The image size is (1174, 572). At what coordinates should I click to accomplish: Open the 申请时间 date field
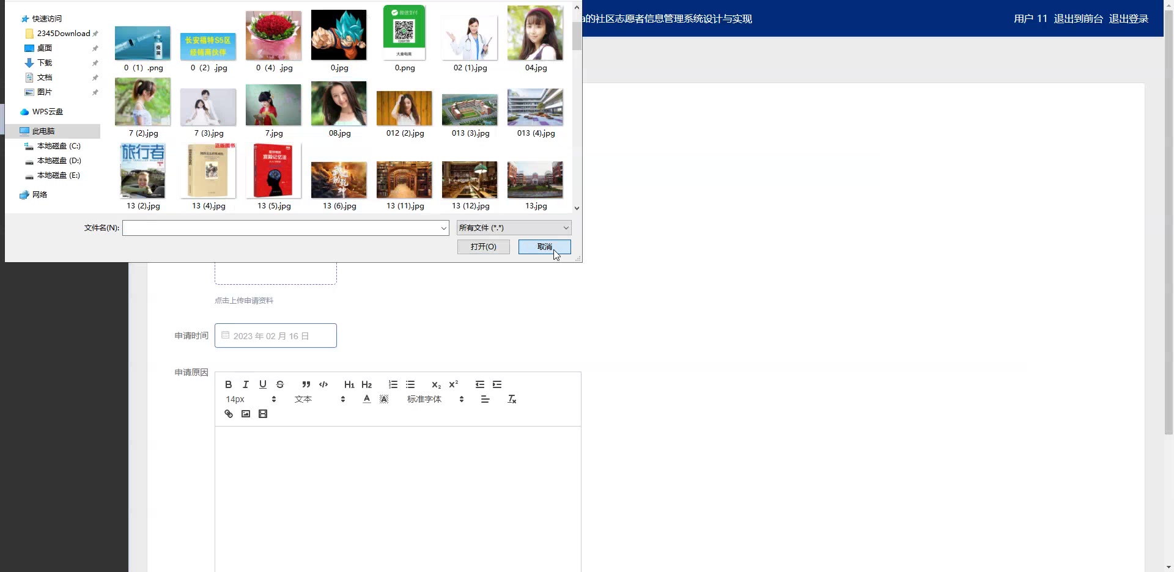coord(275,335)
